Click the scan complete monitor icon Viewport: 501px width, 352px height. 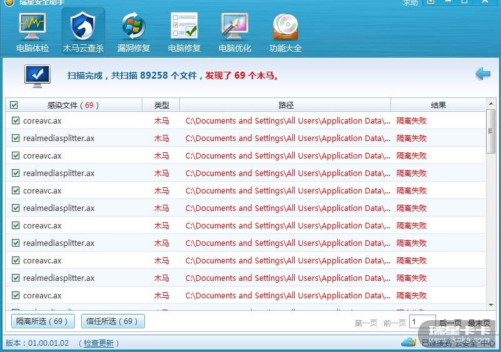pos(37,76)
